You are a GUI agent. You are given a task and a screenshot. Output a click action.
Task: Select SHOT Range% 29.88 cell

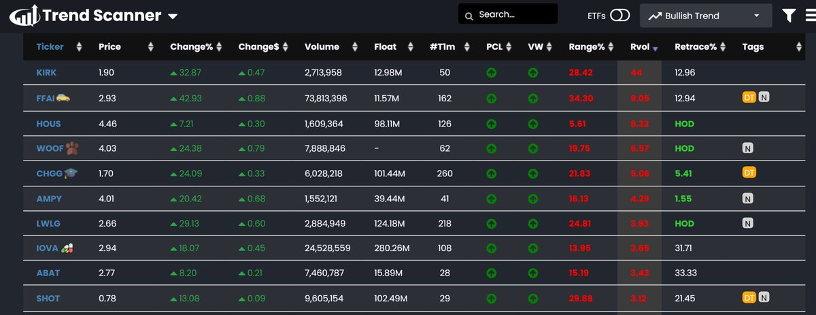[582, 298]
